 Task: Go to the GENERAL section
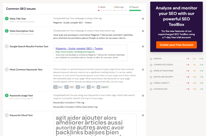158,59
